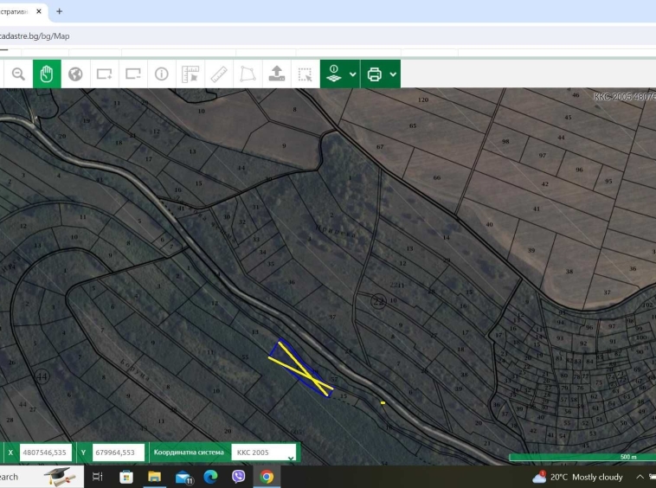Open File Explorer from taskbar

point(154,476)
